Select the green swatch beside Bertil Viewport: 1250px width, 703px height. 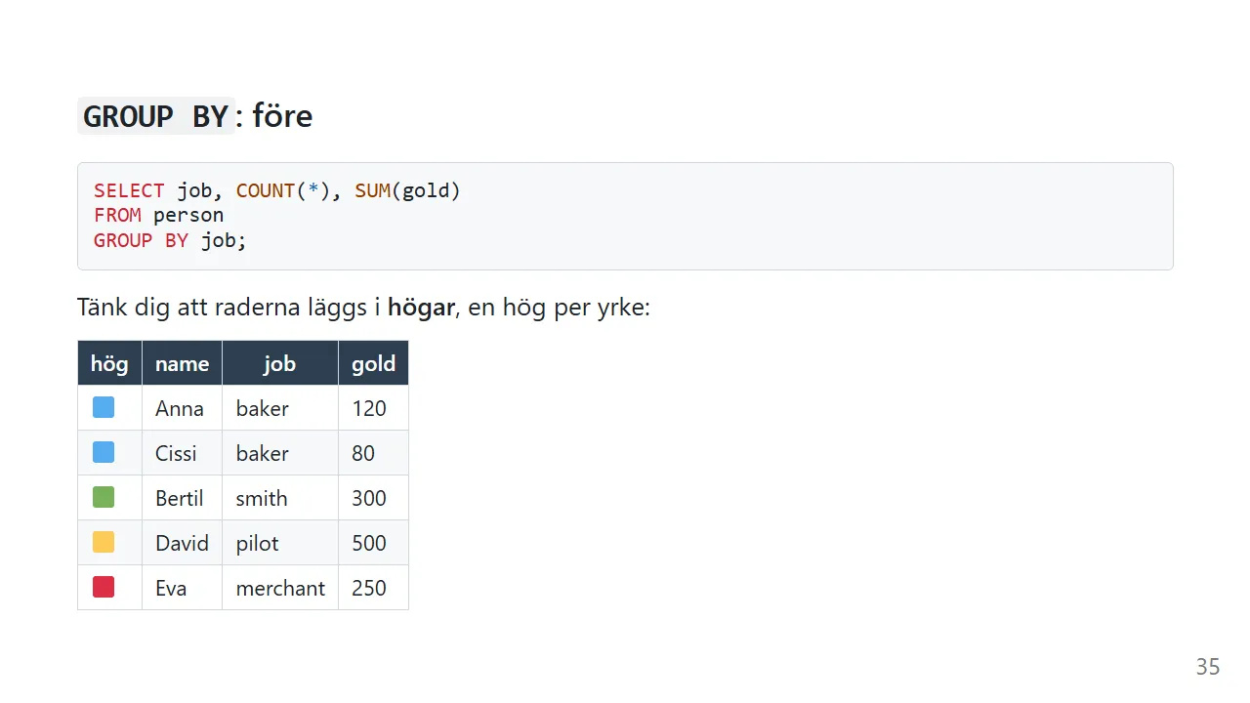point(104,497)
